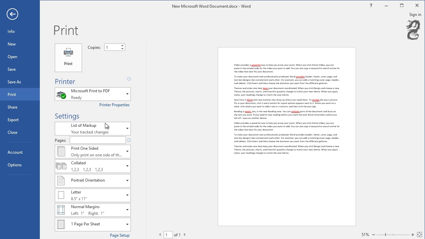Viewport: 425px width, 239px height.
Task: Open the List of Markup print range dropdown
Action: coord(93,129)
